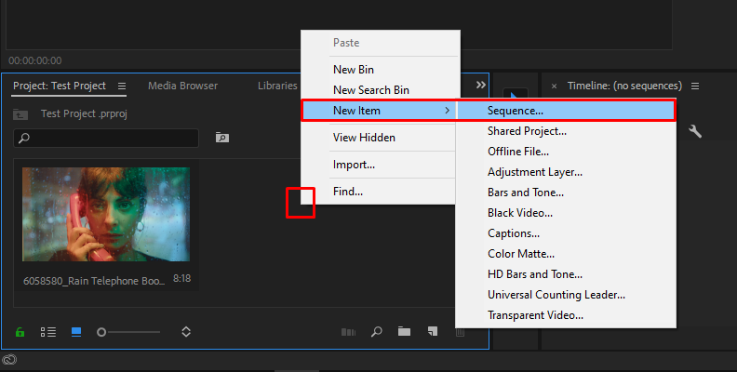Open the New Item submenu
Image resolution: width=737 pixels, height=372 pixels.
(x=379, y=111)
